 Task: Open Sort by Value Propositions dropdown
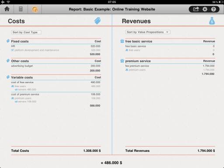pos(148,32)
